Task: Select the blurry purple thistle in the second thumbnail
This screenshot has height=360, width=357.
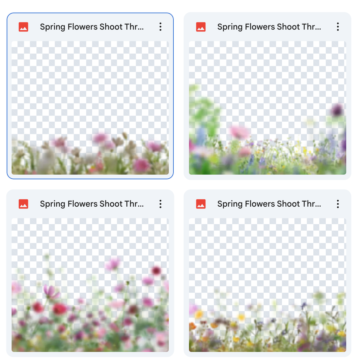Action: [337, 110]
